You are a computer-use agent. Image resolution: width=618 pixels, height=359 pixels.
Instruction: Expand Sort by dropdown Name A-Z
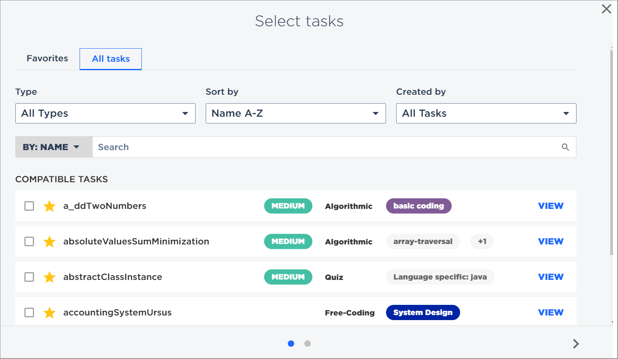[296, 113]
